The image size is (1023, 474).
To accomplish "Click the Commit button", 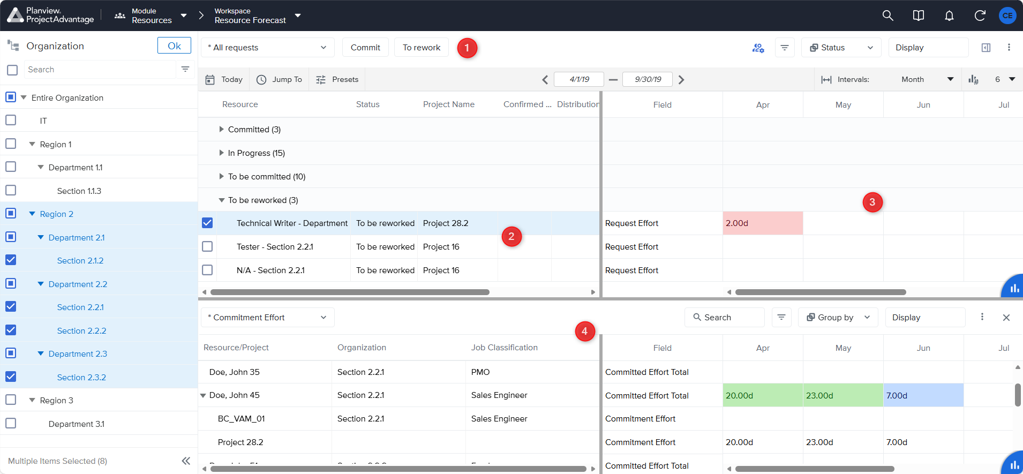I will click(365, 48).
